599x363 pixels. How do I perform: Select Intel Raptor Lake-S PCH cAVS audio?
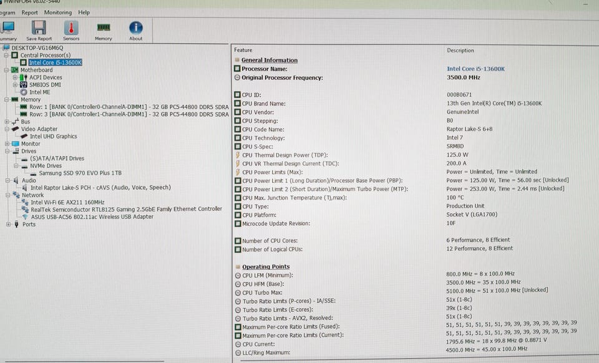click(100, 187)
